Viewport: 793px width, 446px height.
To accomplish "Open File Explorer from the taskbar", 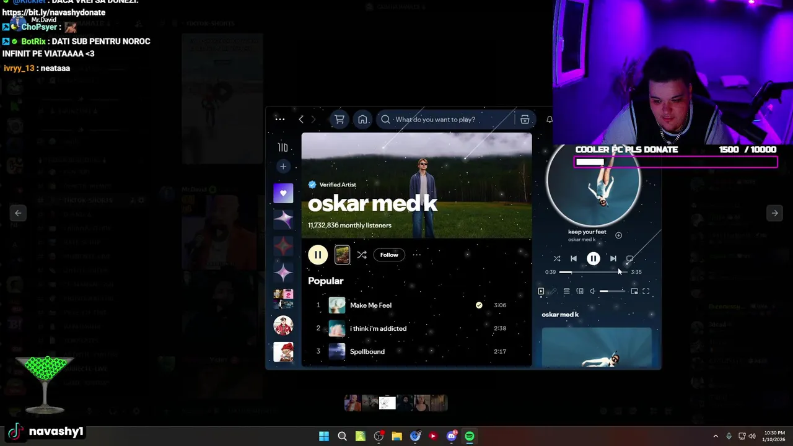I will tap(396, 437).
